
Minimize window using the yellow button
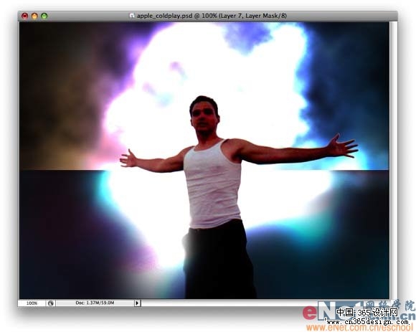pyautogui.click(x=34, y=16)
